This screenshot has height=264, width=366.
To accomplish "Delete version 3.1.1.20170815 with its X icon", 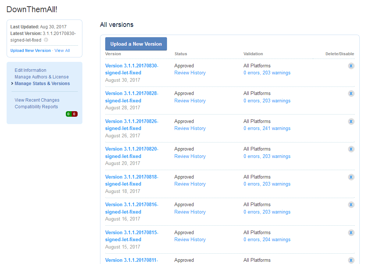I will (351, 233).
